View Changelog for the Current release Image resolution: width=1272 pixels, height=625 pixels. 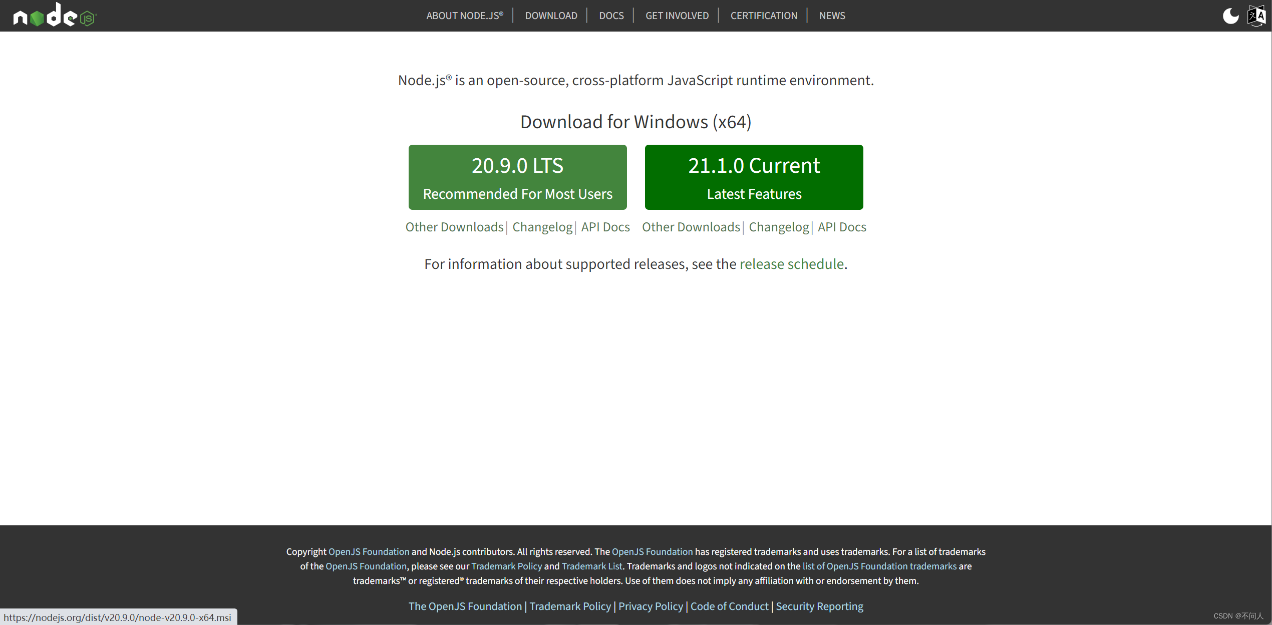point(779,227)
